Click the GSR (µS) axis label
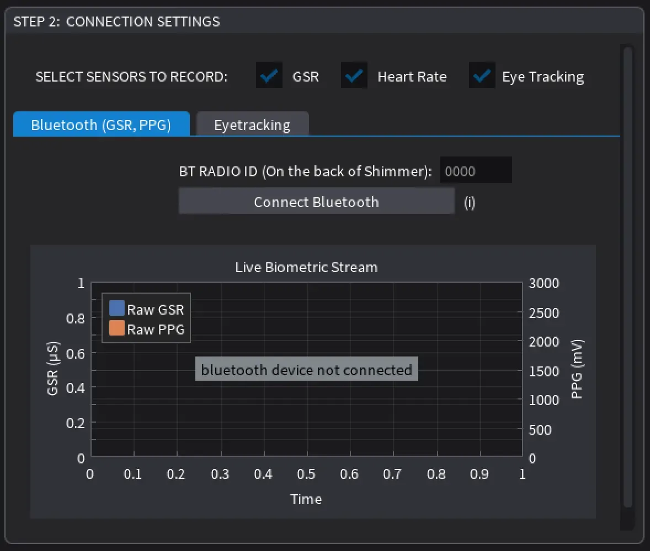This screenshot has width=650, height=551. pos(53,370)
